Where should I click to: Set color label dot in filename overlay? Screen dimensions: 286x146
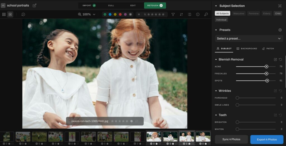coord(132,121)
